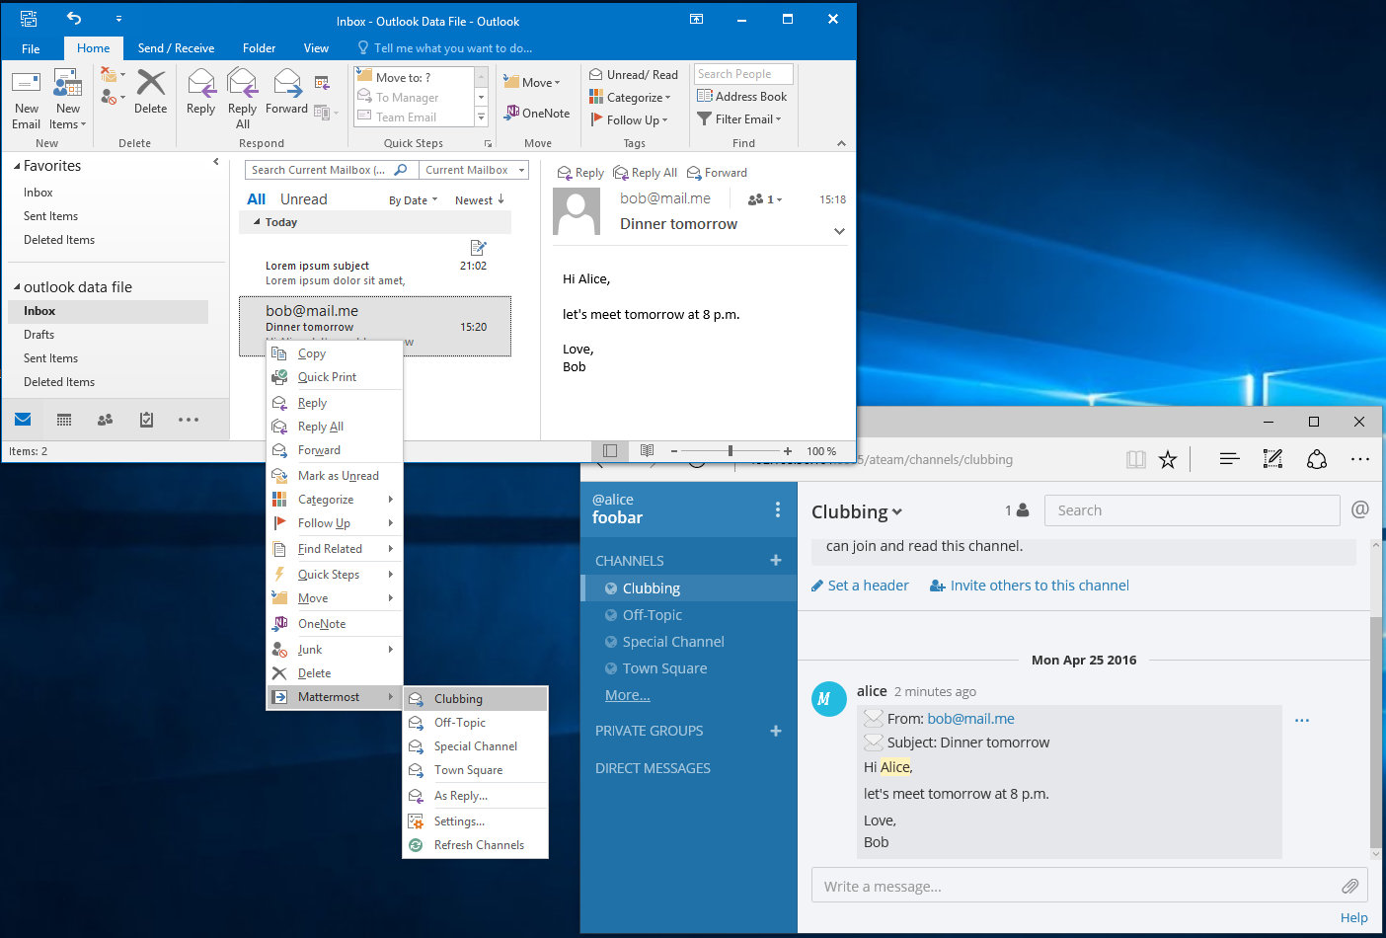Click the Reply All ribbon button

(242, 99)
